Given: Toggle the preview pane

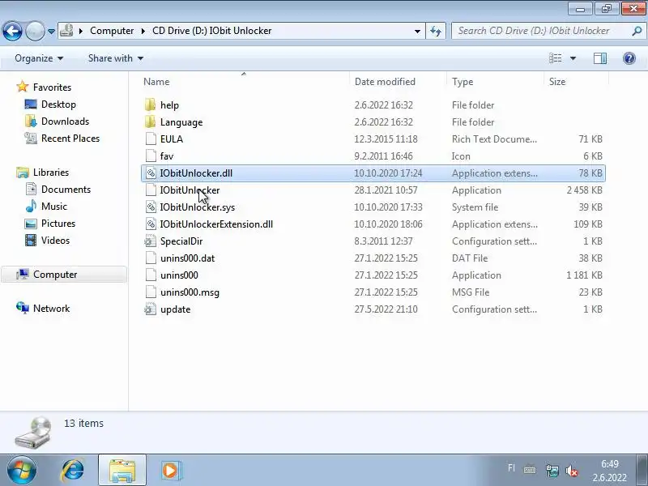Looking at the screenshot, I should coord(600,58).
